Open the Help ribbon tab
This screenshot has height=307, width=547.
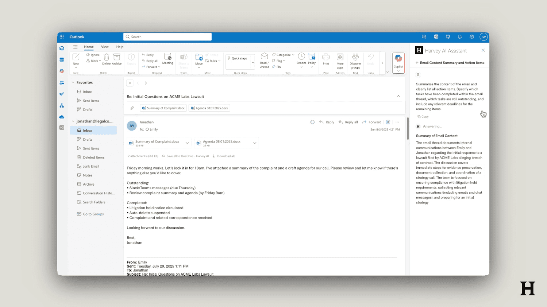[x=120, y=47]
